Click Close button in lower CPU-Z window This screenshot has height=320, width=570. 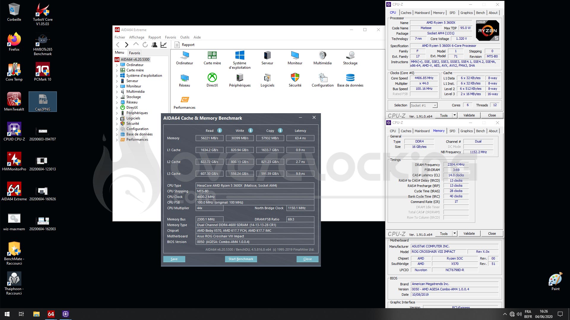(x=492, y=233)
